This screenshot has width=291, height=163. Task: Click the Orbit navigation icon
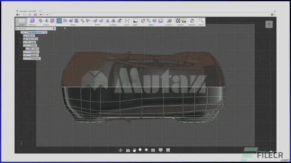click(x=120, y=150)
